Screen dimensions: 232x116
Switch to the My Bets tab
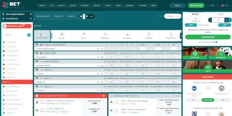(220, 14)
